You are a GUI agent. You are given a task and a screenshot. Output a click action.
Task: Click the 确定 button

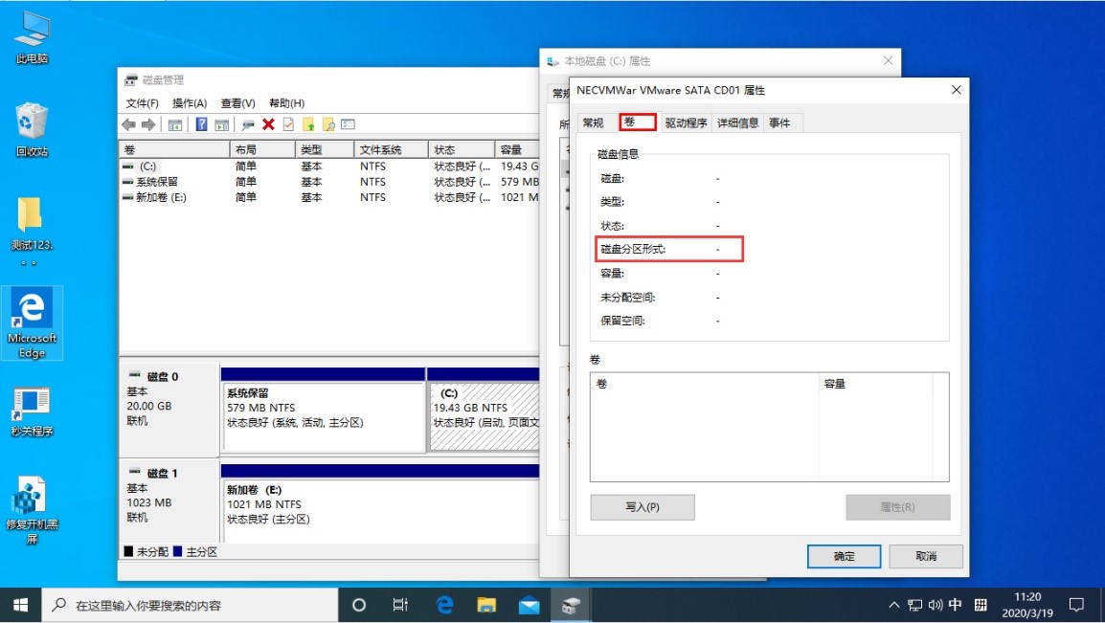click(845, 556)
